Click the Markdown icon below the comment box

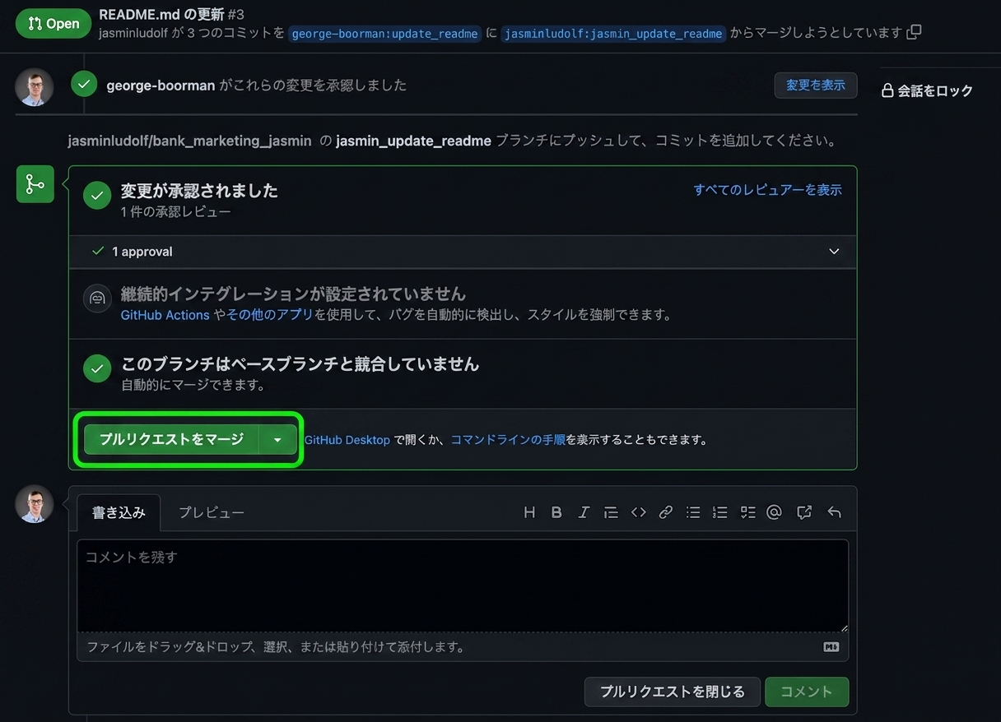[831, 647]
